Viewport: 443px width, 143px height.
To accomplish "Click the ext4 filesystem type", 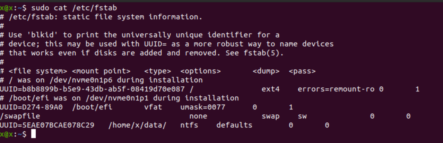I will pyautogui.click(x=271, y=89).
